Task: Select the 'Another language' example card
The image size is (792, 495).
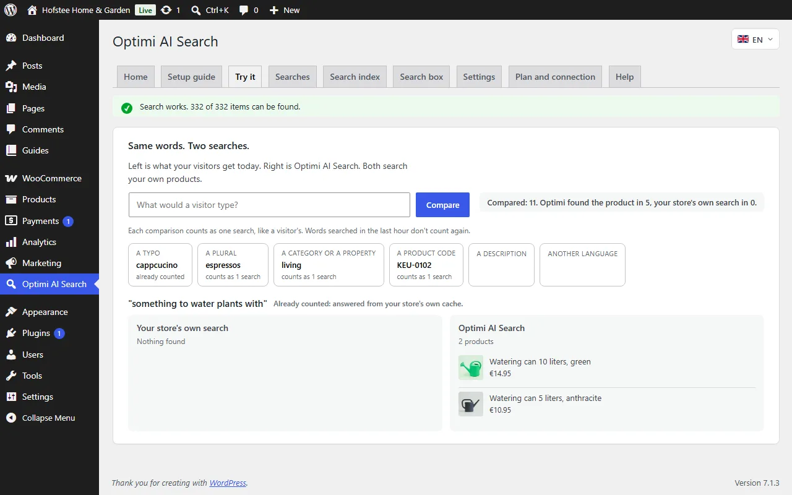Action: point(582,265)
